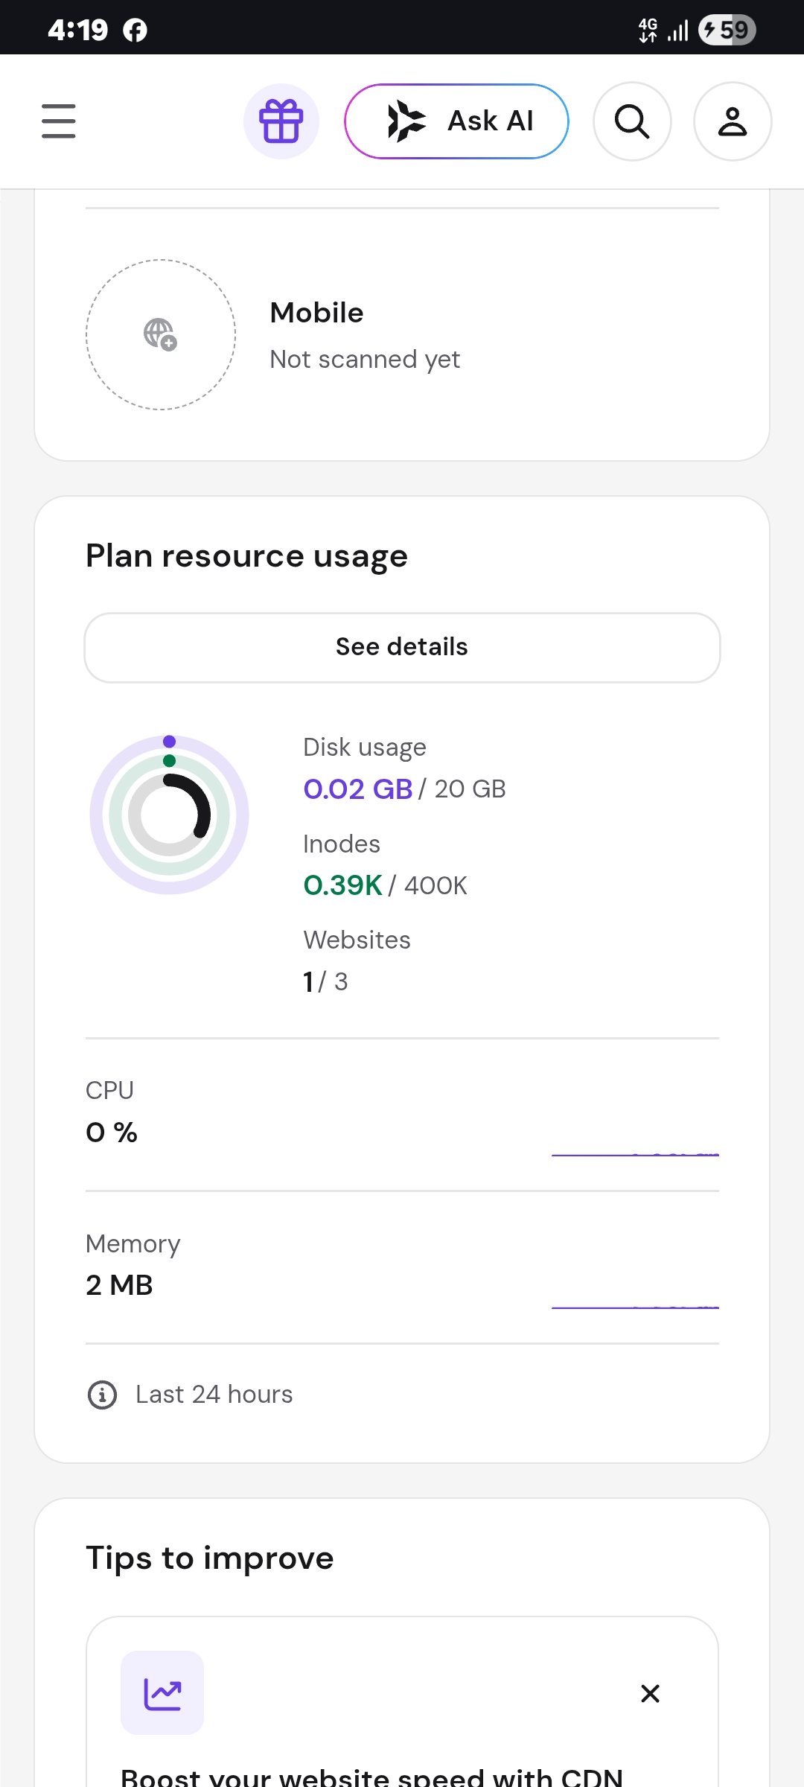Screen dimensions: 804x1787
Task: Tap the Plan resource usage heading
Action: [x=246, y=557]
